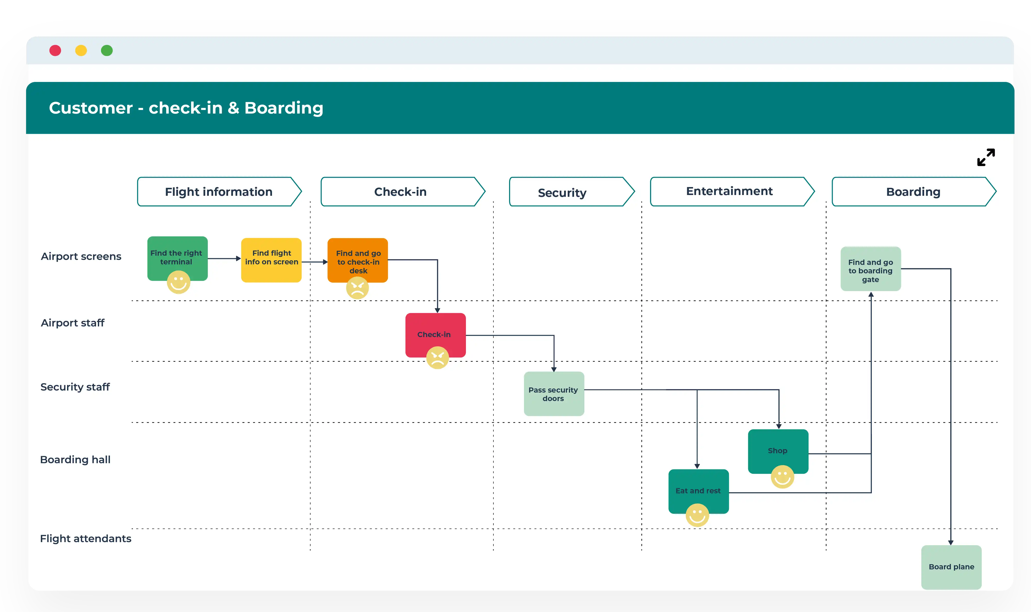
Task: Select the Security stage header
Action: pos(572,192)
